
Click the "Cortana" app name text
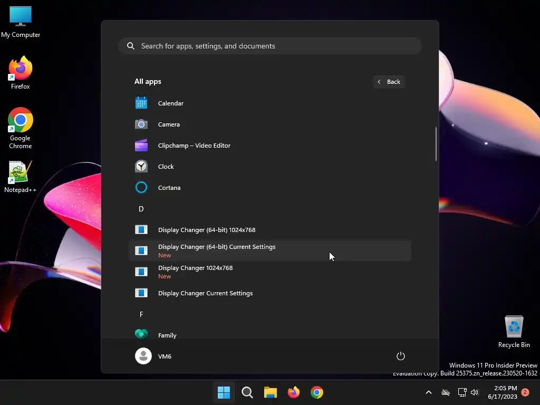point(169,187)
